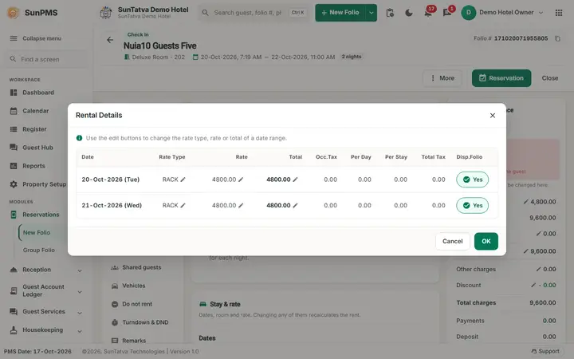The image size is (574, 359).
Task: Toggle dark mode moon icon
Action: 409,13
